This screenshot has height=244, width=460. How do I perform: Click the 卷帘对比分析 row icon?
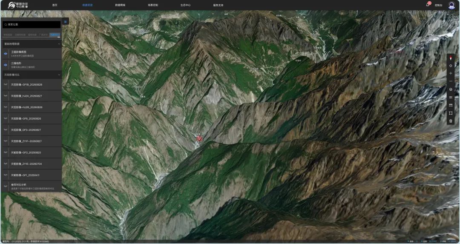pos(5,186)
